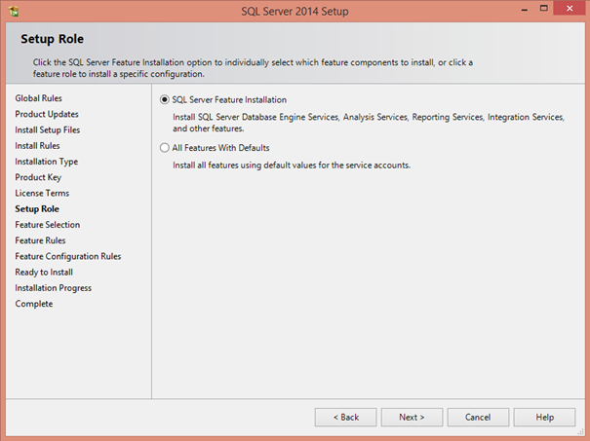Close the SQL Server 2014 Setup window

coord(570,8)
